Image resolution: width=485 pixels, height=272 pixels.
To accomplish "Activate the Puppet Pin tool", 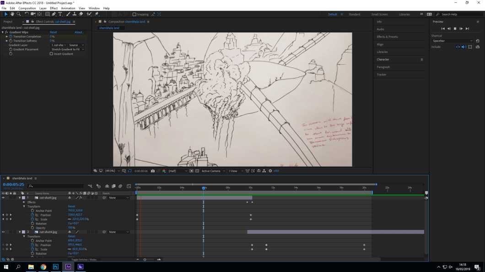I will (x=97, y=14).
